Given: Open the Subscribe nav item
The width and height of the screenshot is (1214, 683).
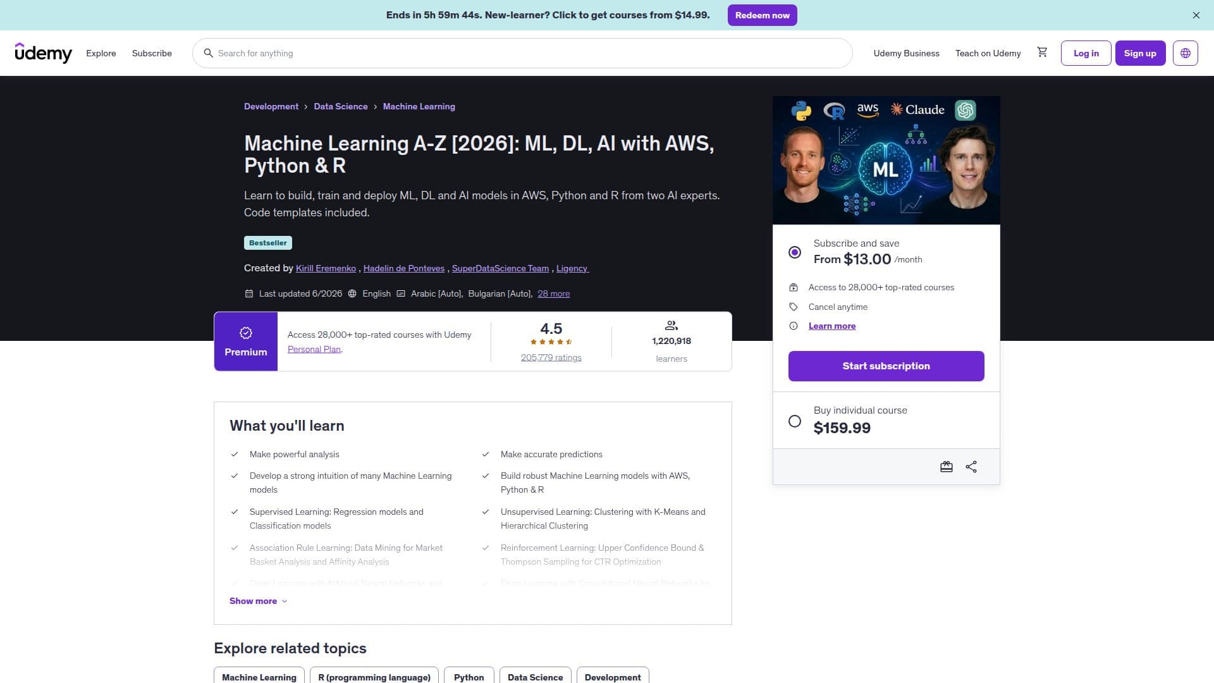Looking at the screenshot, I should click(152, 53).
